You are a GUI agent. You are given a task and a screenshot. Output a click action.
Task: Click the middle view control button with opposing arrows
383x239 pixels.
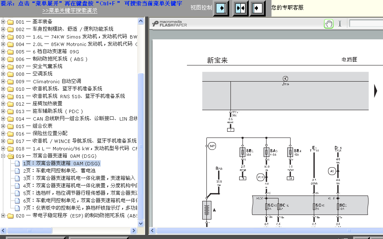point(240,8)
